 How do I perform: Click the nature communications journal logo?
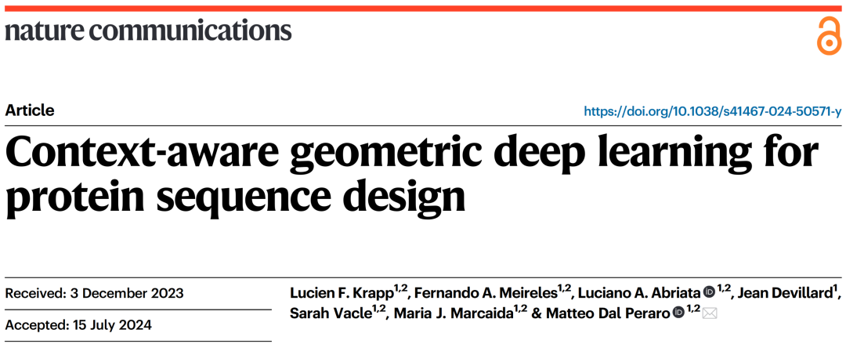(148, 31)
